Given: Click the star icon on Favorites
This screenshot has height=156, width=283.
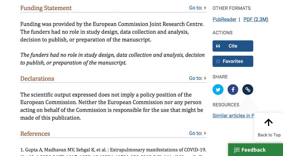Looking at the screenshot, I should 218,61.
